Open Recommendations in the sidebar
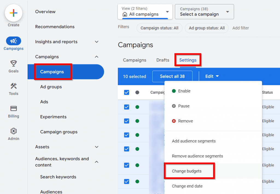This screenshot has width=280, height=194. pos(55,26)
